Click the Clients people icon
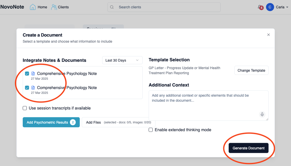The width and height of the screenshot is (291, 166). pyautogui.click(x=54, y=7)
